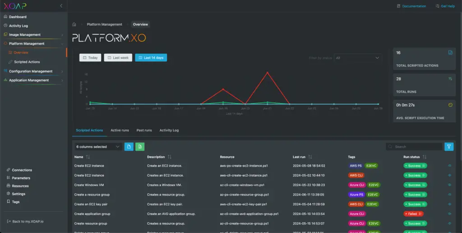The image size is (462, 233).
Task: Click Azure CLI tag in Create Windows VM row
Action: [x=357, y=185]
